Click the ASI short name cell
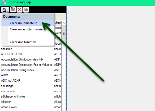The width and height of the screenshot is (155, 111). 56,70
